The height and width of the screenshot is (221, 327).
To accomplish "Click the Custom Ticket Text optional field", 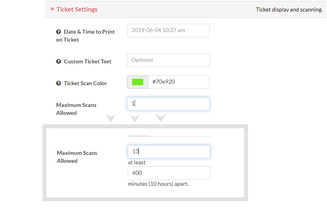I will coord(168,60).
